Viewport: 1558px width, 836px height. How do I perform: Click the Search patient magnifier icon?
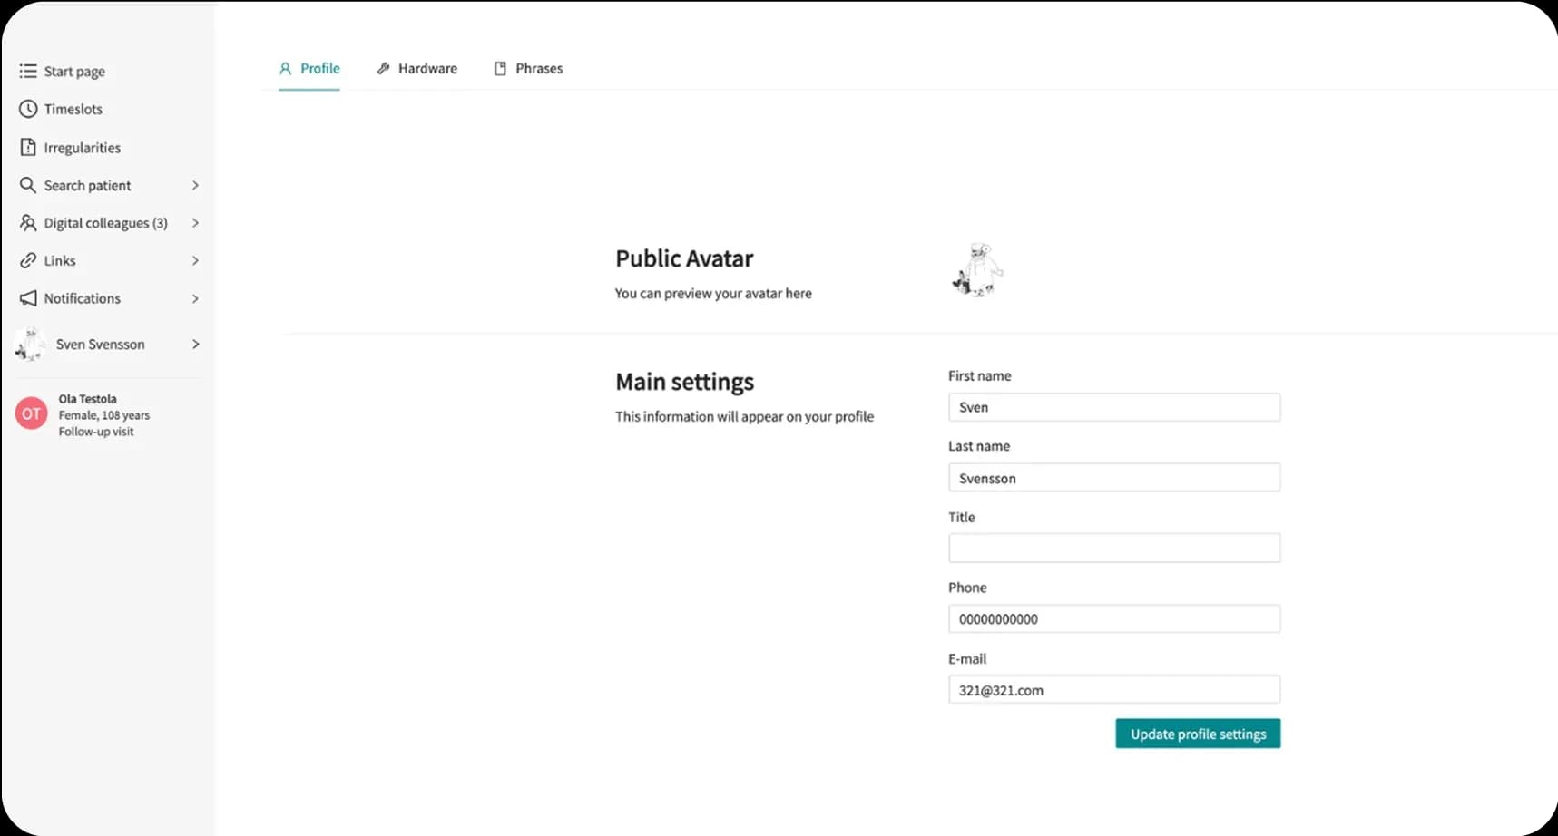[x=28, y=185]
